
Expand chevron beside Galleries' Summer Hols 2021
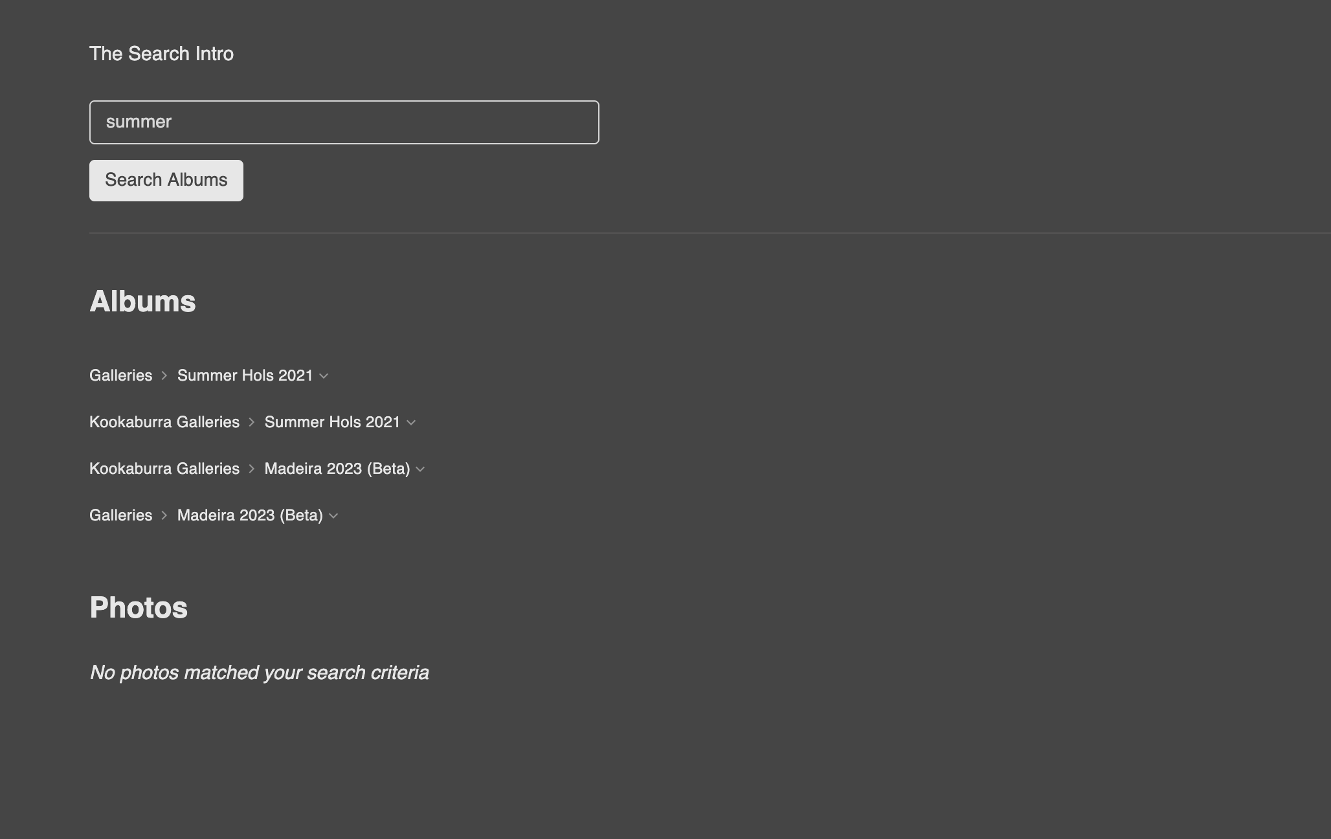(x=324, y=376)
